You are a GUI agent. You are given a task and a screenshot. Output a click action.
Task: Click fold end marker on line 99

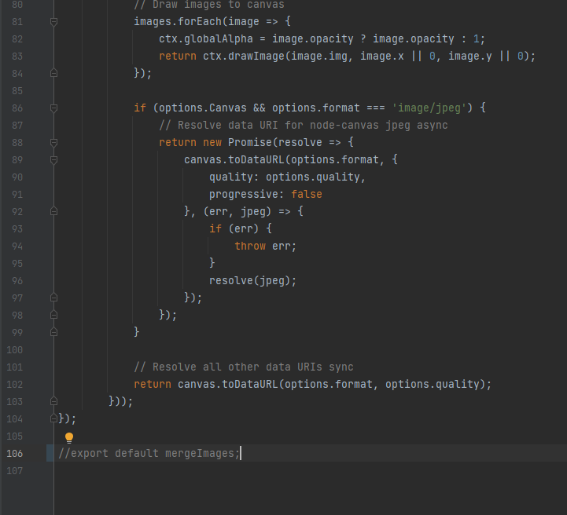[53, 332]
